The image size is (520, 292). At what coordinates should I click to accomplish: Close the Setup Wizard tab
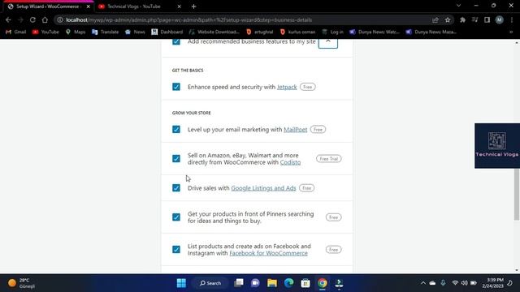pos(89,6)
